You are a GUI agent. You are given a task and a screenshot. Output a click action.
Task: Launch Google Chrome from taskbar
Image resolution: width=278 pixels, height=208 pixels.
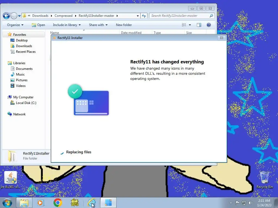point(58,203)
